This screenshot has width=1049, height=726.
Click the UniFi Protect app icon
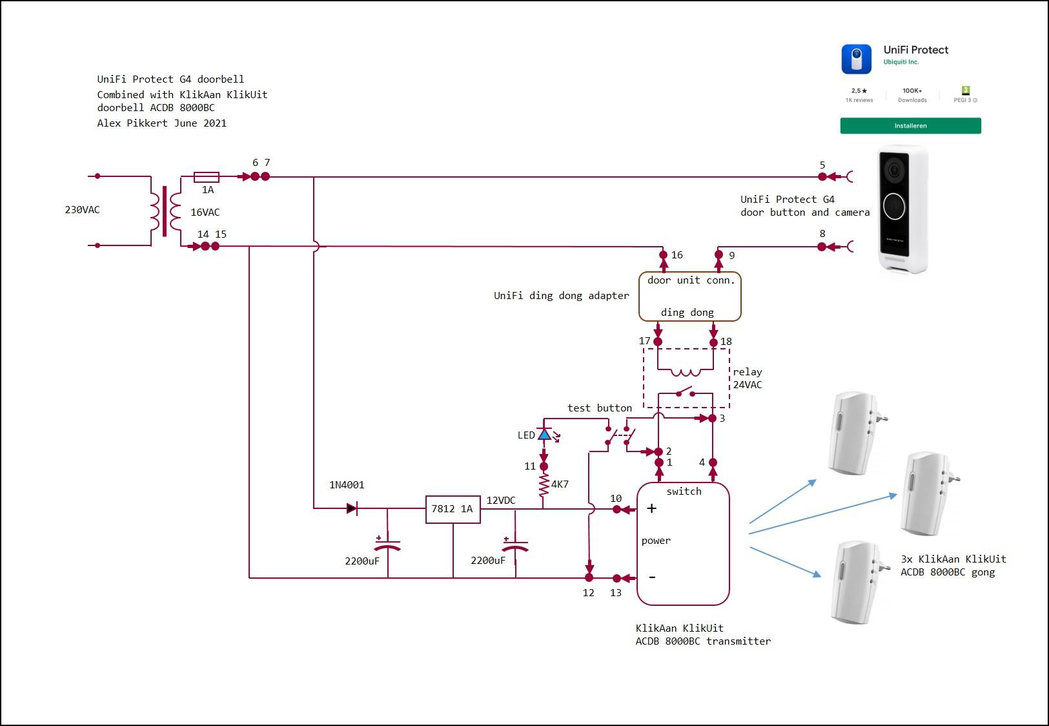856,59
